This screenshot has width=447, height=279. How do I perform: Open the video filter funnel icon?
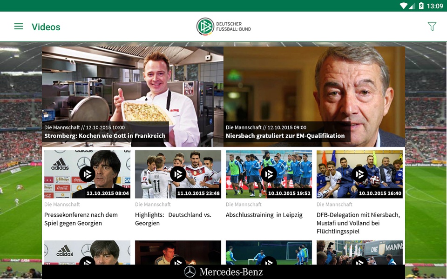pos(432,27)
